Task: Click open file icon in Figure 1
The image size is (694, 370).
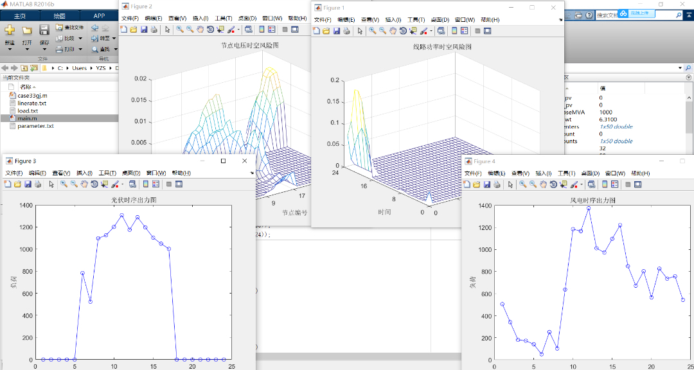Action: [x=326, y=31]
